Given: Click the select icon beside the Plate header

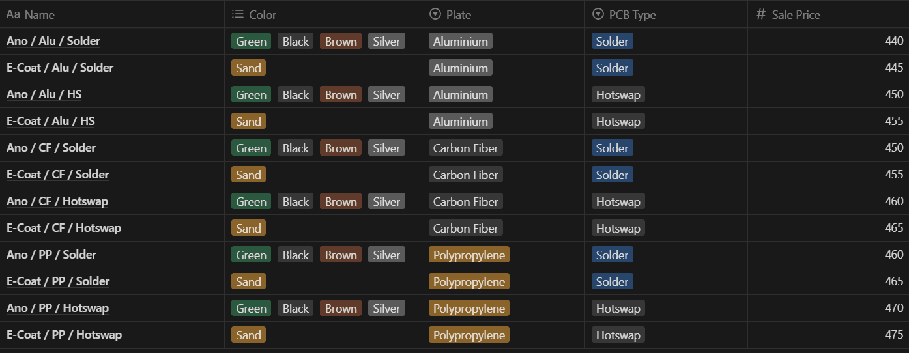Looking at the screenshot, I should point(435,14).
